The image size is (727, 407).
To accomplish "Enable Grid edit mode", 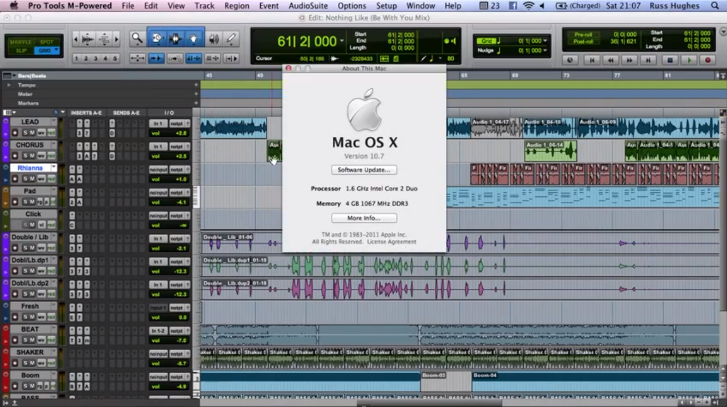I will [x=47, y=50].
